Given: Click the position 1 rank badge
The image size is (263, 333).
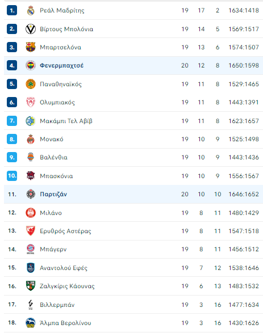Looking at the screenshot, I should pos(12,10).
